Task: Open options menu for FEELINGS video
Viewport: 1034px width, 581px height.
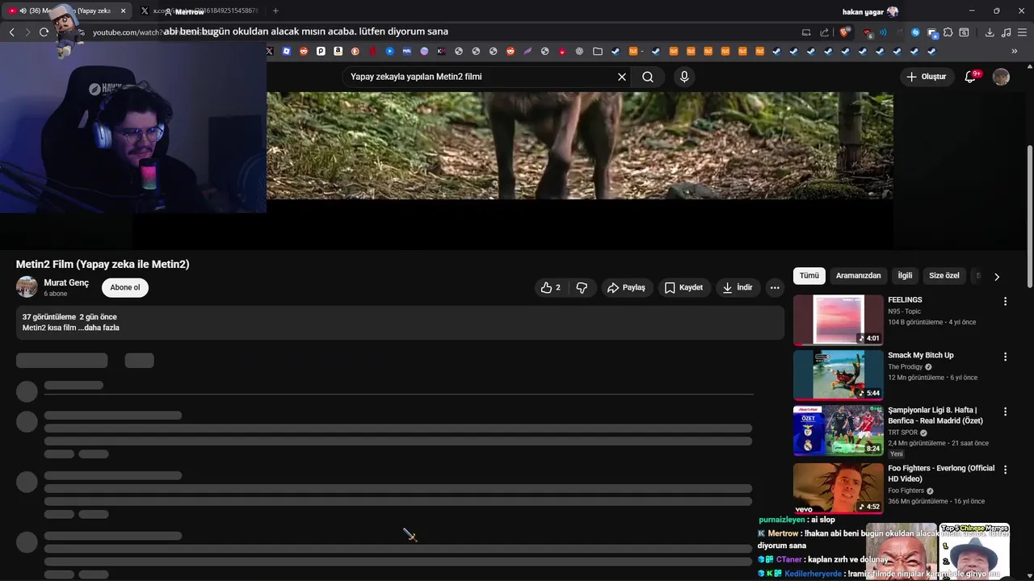Action: pos(1005,301)
